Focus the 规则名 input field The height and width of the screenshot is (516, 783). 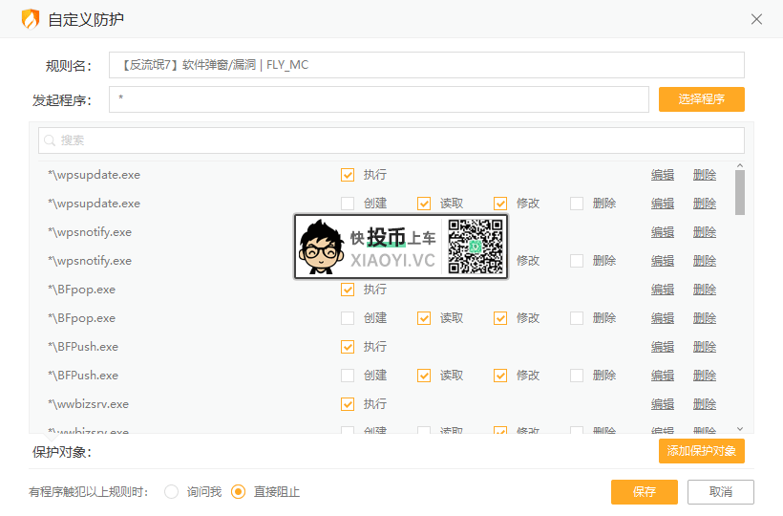tap(427, 65)
